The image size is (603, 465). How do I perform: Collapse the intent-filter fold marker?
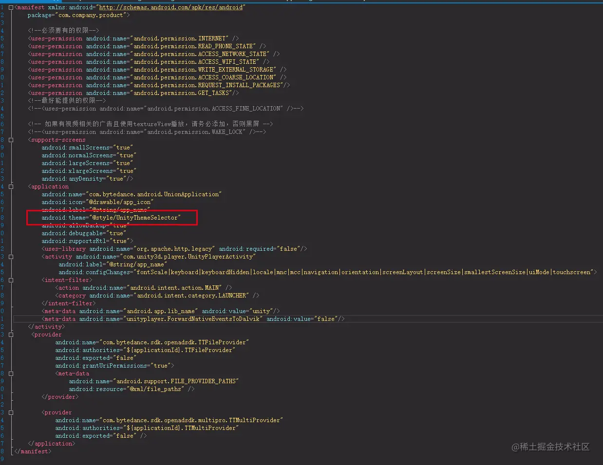[11, 280]
